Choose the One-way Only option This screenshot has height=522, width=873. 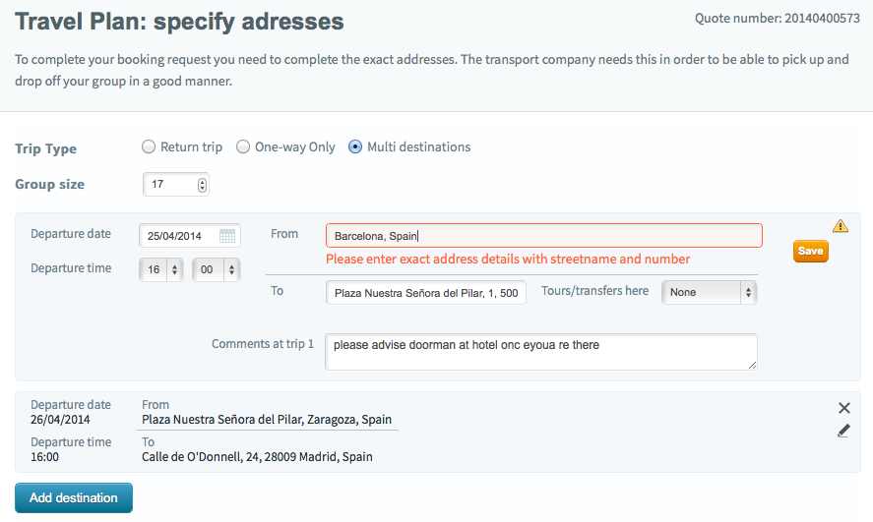coord(243,147)
